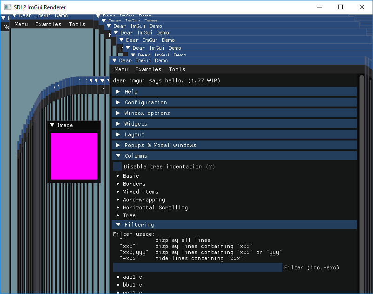373x294 pixels.
Task: Open the Menu menu in front demo window
Action: [x=121, y=69]
